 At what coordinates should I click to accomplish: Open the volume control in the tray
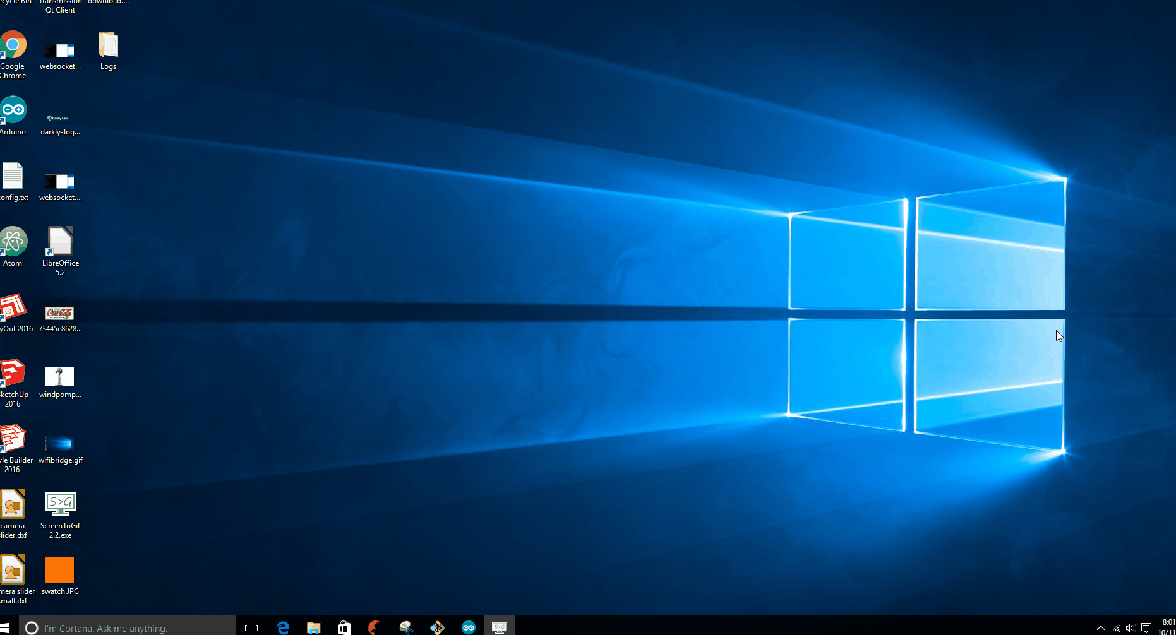(x=1131, y=628)
